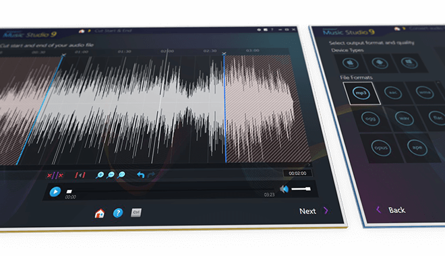Image resolution: width=445 pixels, height=256 pixels.
Task: Select the wav file format
Action: pyautogui.click(x=405, y=118)
